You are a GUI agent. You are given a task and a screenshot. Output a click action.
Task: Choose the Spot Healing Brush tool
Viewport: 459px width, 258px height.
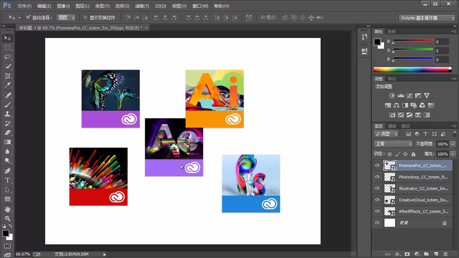pyautogui.click(x=8, y=95)
